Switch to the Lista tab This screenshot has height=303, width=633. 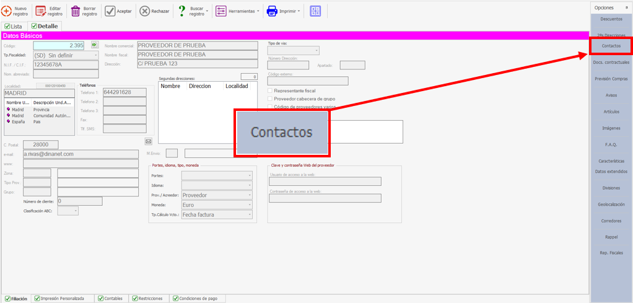click(14, 27)
